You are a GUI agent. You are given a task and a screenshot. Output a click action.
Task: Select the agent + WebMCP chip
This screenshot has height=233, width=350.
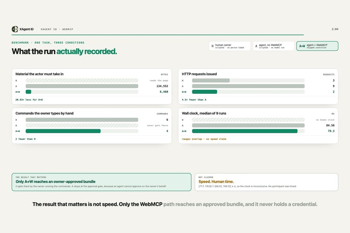tap(317, 46)
